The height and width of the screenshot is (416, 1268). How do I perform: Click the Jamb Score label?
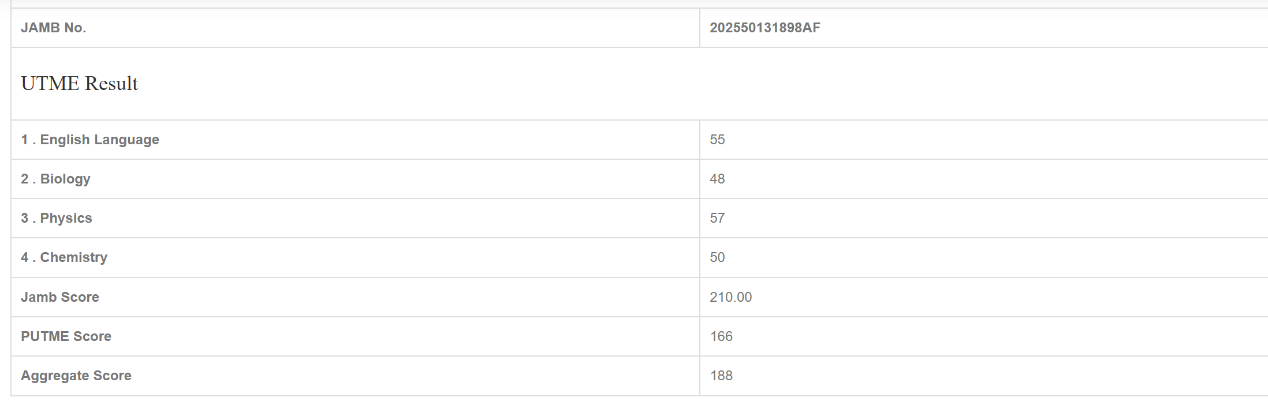[60, 297]
